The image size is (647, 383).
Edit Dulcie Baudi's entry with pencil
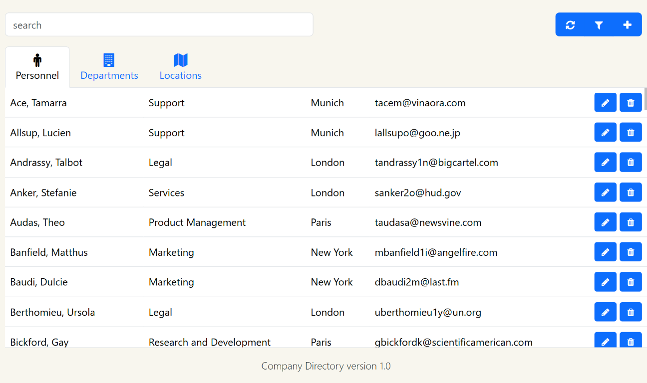point(605,282)
